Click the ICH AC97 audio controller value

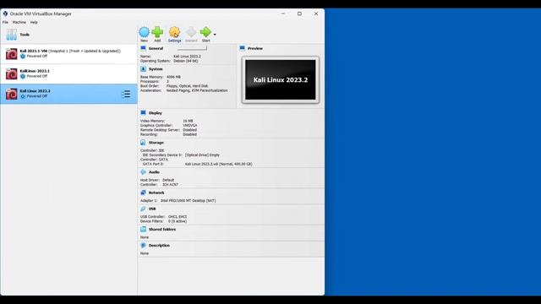pyautogui.click(x=171, y=185)
